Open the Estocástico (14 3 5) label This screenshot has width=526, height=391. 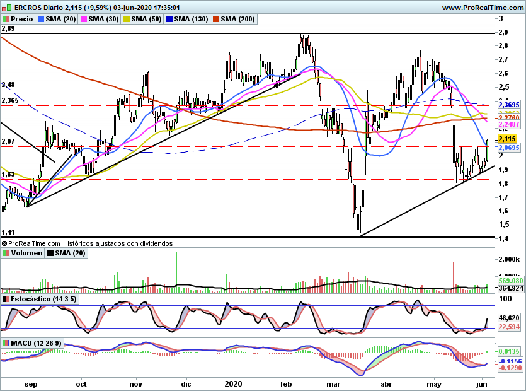click(43, 299)
